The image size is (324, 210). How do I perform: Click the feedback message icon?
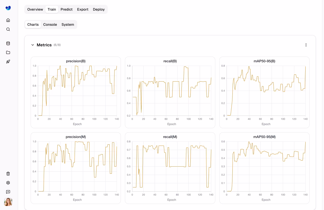coord(8,192)
